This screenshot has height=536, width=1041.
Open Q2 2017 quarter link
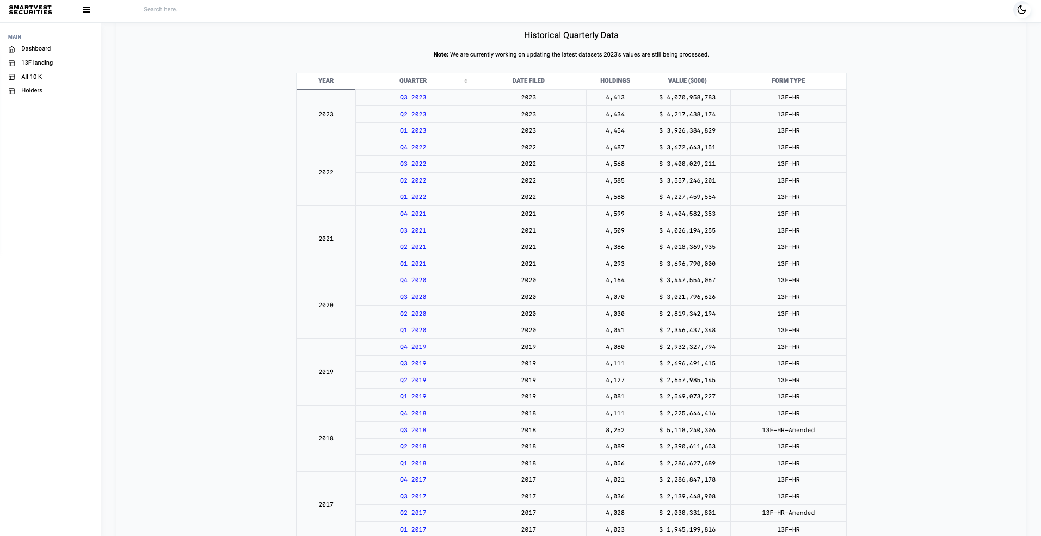tap(413, 513)
